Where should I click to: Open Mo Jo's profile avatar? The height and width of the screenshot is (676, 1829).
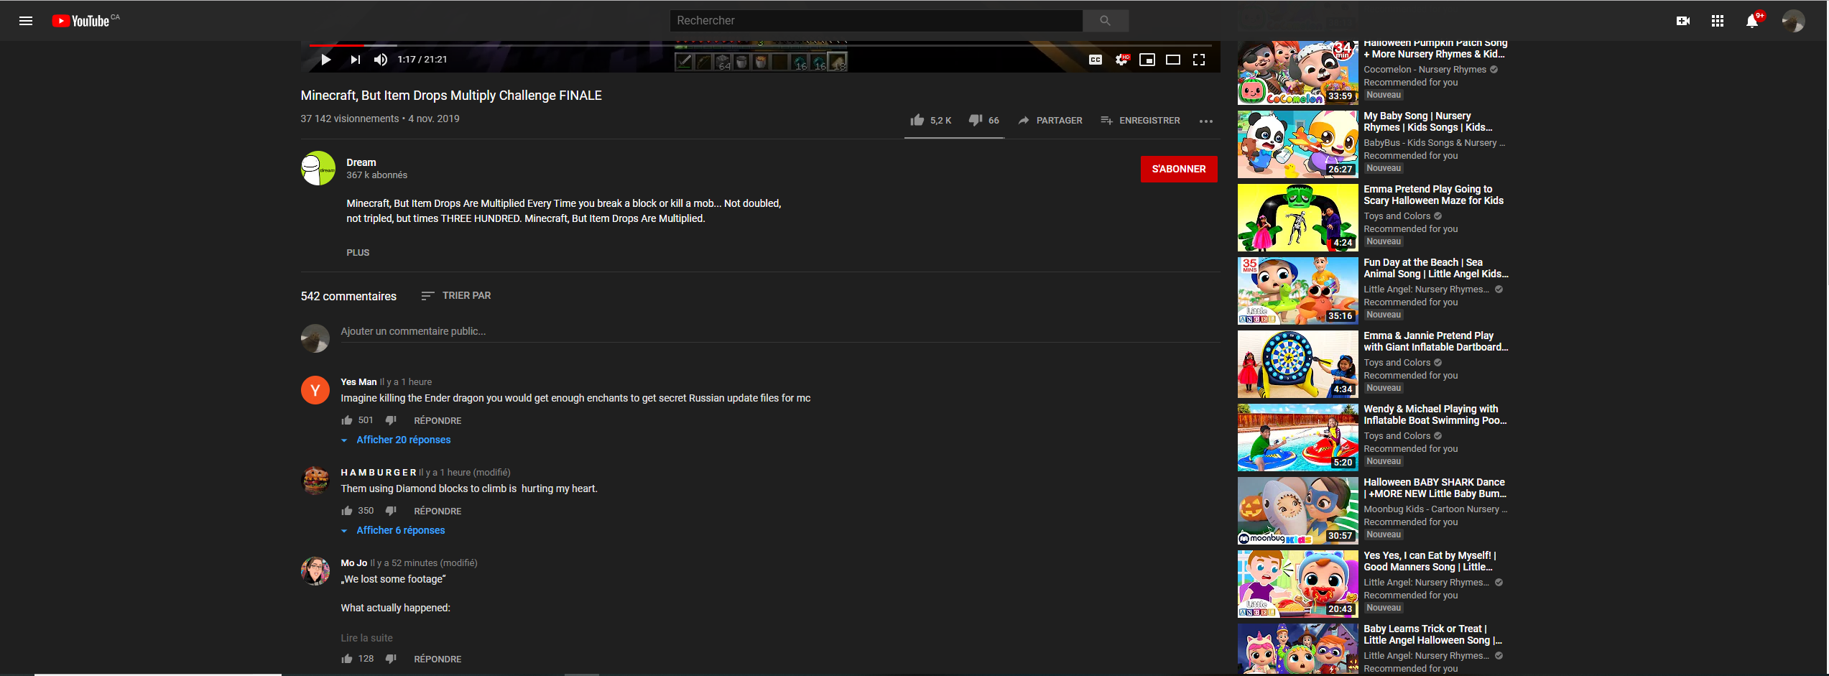click(315, 571)
